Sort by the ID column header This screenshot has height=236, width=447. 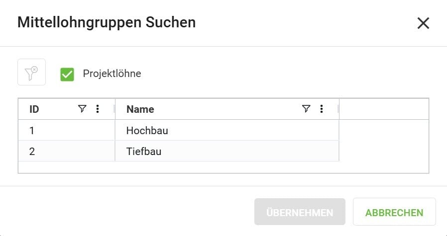pyautogui.click(x=34, y=109)
